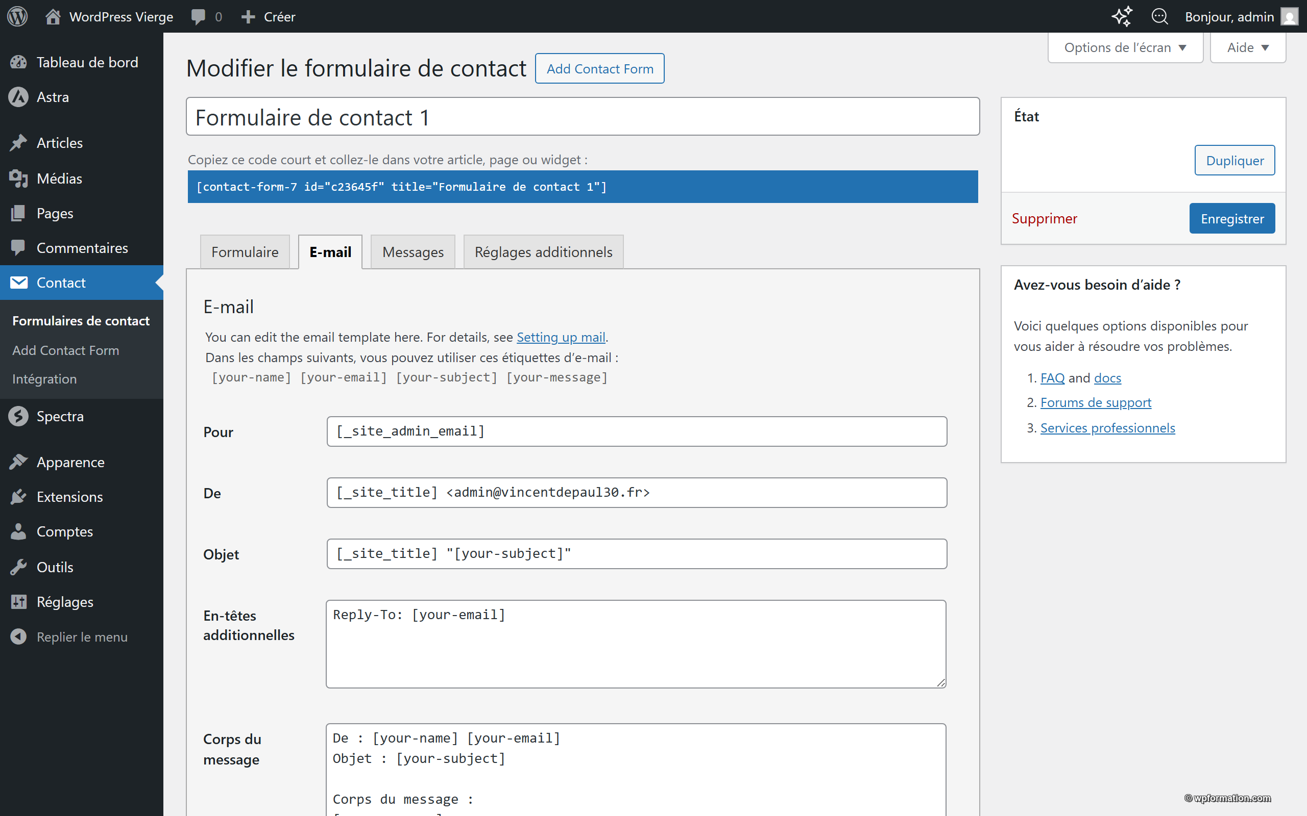The height and width of the screenshot is (816, 1307).
Task: Click the Contact envelope icon
Action: pos(19,282)
